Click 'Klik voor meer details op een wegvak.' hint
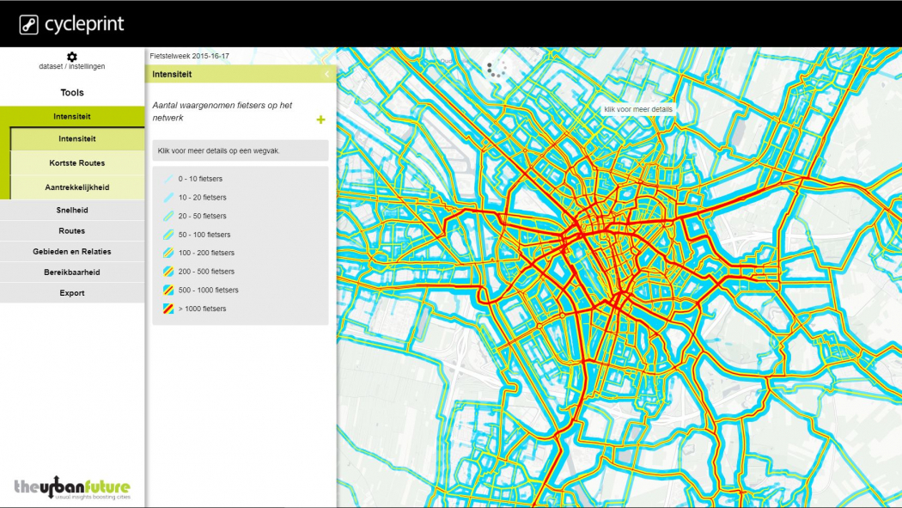This screenshot has height=508, width=902. [218, 150]
